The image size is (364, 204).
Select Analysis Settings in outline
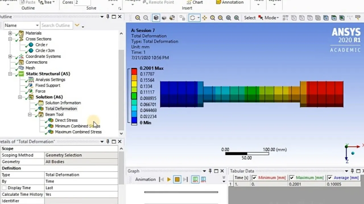coord(50,80)
